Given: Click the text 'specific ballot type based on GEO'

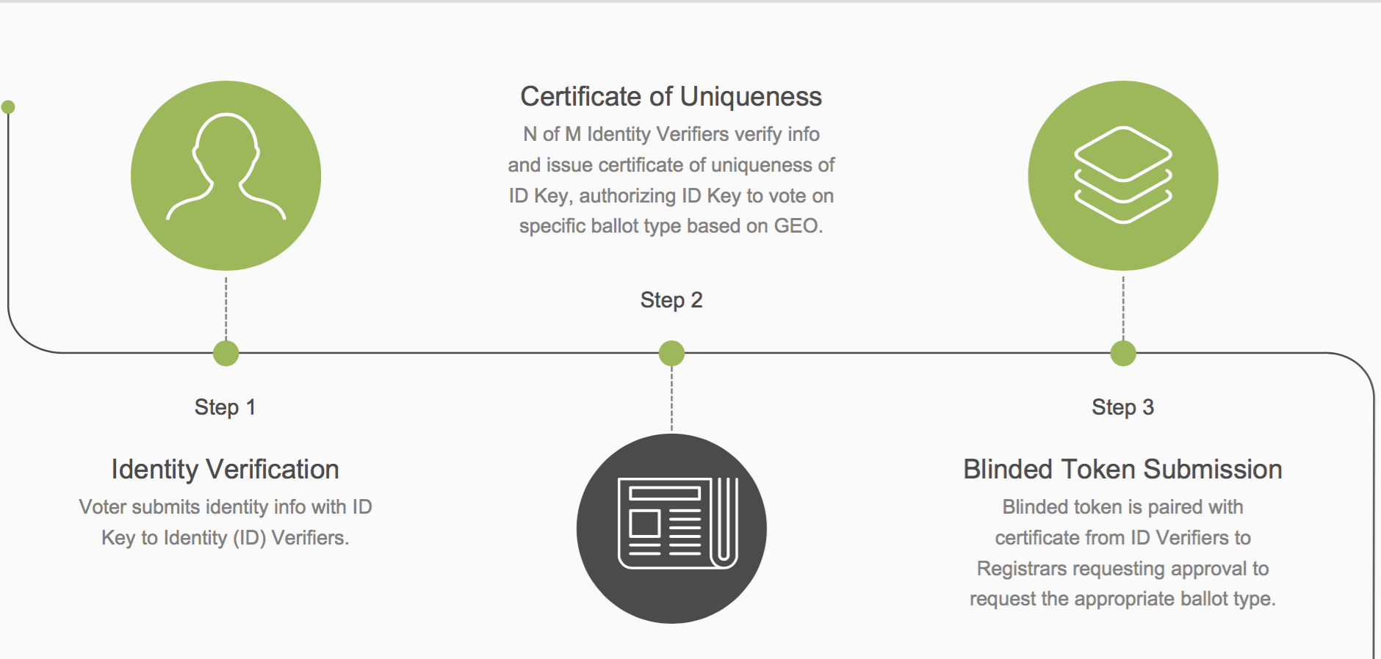Looking at the screenshot, I should (671, 226).
